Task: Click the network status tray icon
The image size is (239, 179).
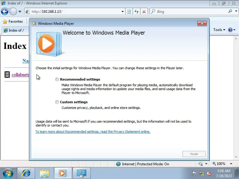Action: tap(201, 173)
